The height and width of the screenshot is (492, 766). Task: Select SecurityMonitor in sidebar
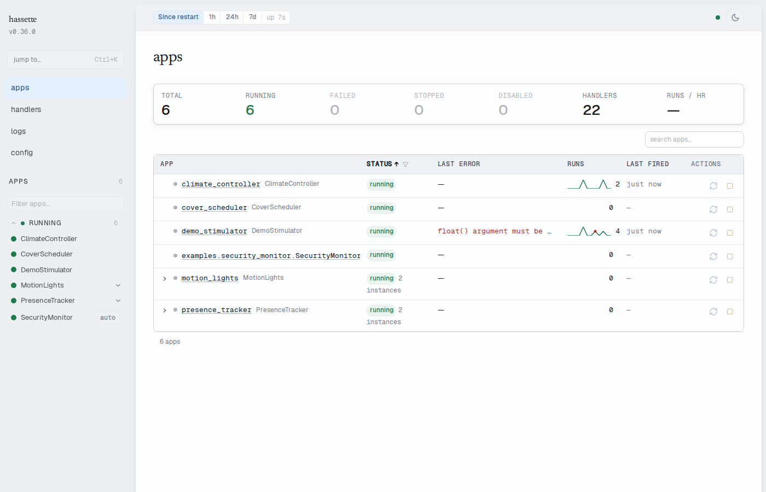click(x=47, y=318)
